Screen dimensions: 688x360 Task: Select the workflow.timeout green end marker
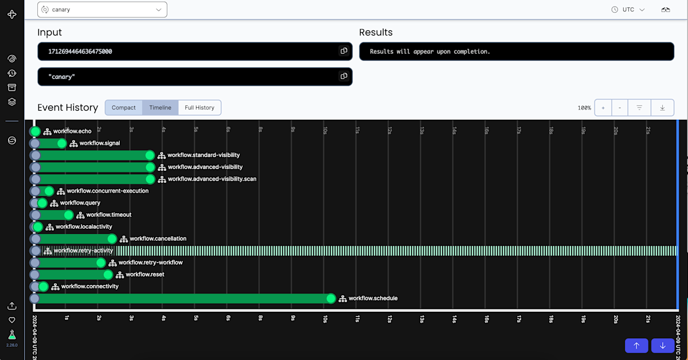[x=69, y=215]
